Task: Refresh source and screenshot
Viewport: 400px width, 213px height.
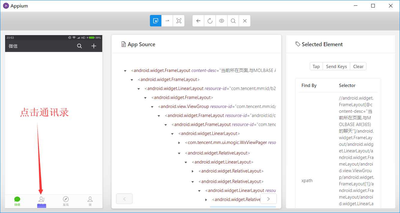Action: (210, 21)
